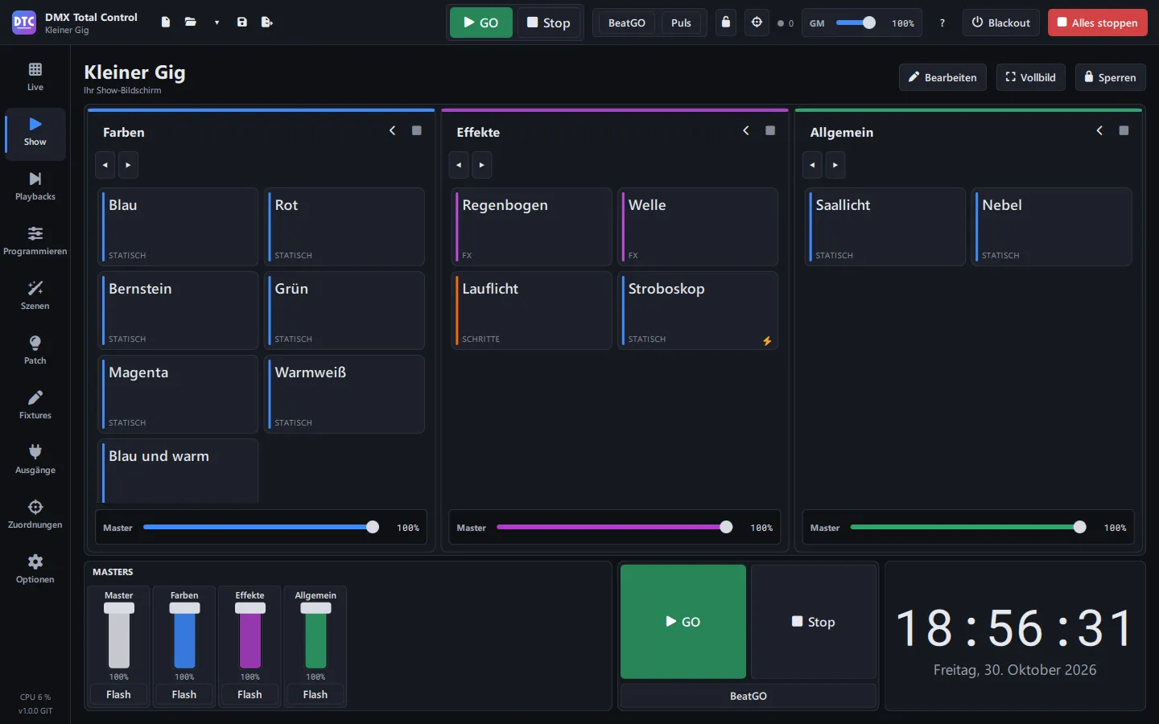Open Ausgänge in the sidebar
1159x724 pixels.
[35, 460]
